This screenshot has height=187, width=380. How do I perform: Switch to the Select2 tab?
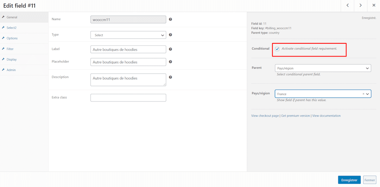tap(11, 28)
